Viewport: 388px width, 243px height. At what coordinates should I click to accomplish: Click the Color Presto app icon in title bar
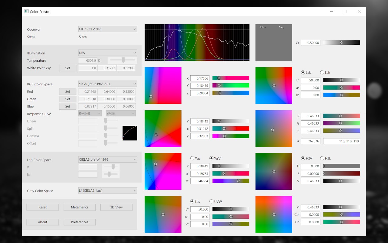coord(26,12)
